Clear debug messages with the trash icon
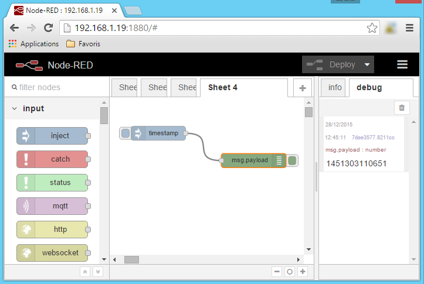Image resolution: width=424 pixels, height=284 pixels. point(401,107)
